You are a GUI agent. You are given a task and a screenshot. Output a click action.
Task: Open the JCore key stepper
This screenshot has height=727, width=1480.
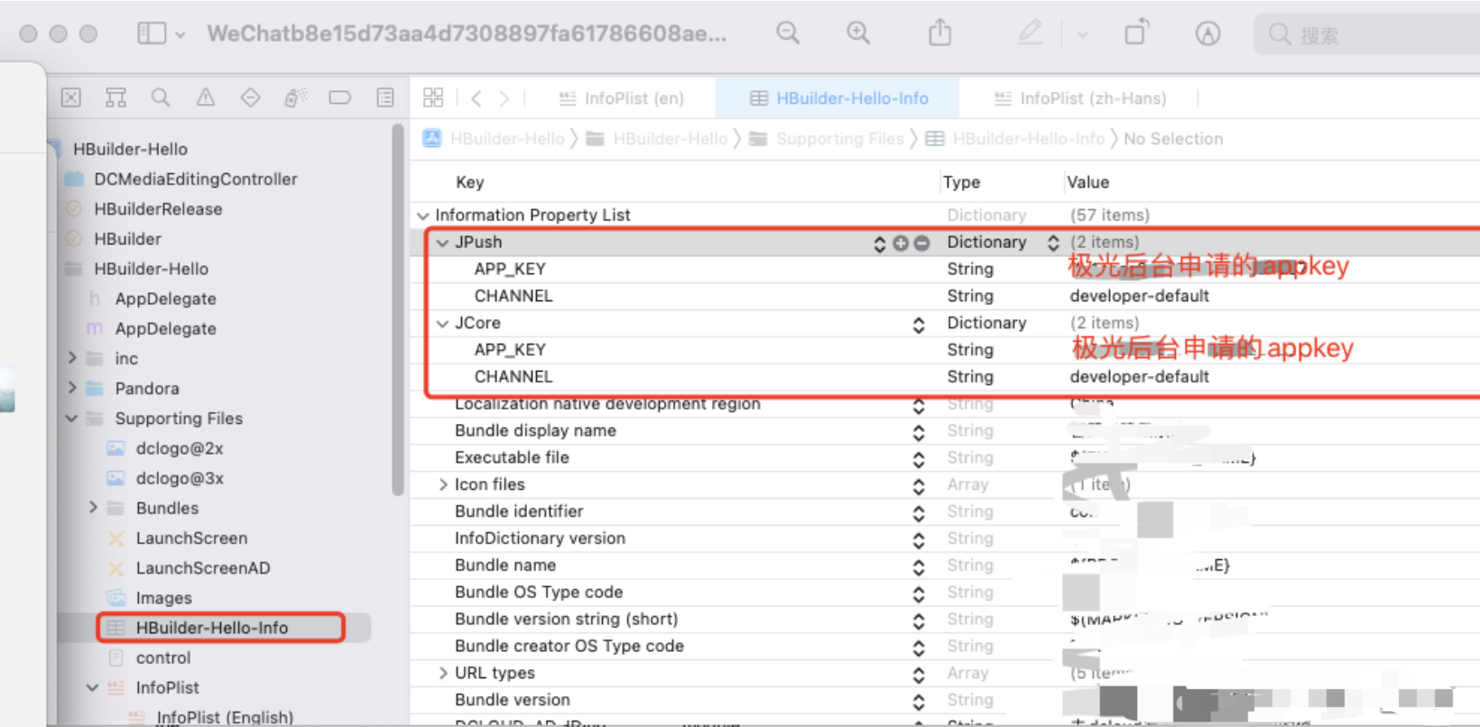pos(919,325)
